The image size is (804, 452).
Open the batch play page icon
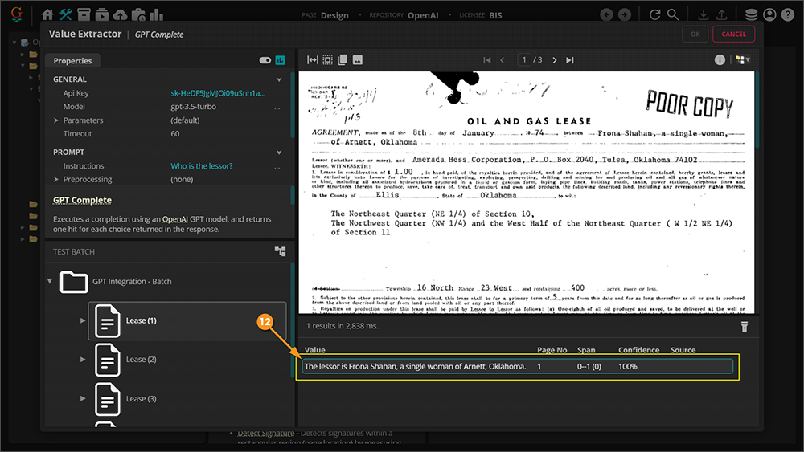[x=101, y=14]
